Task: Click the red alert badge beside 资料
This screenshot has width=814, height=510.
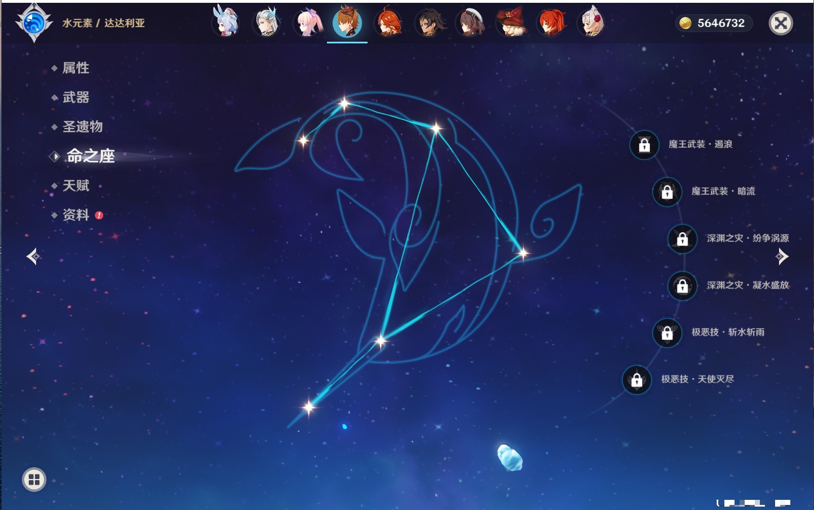Action: tap(99, 215)
